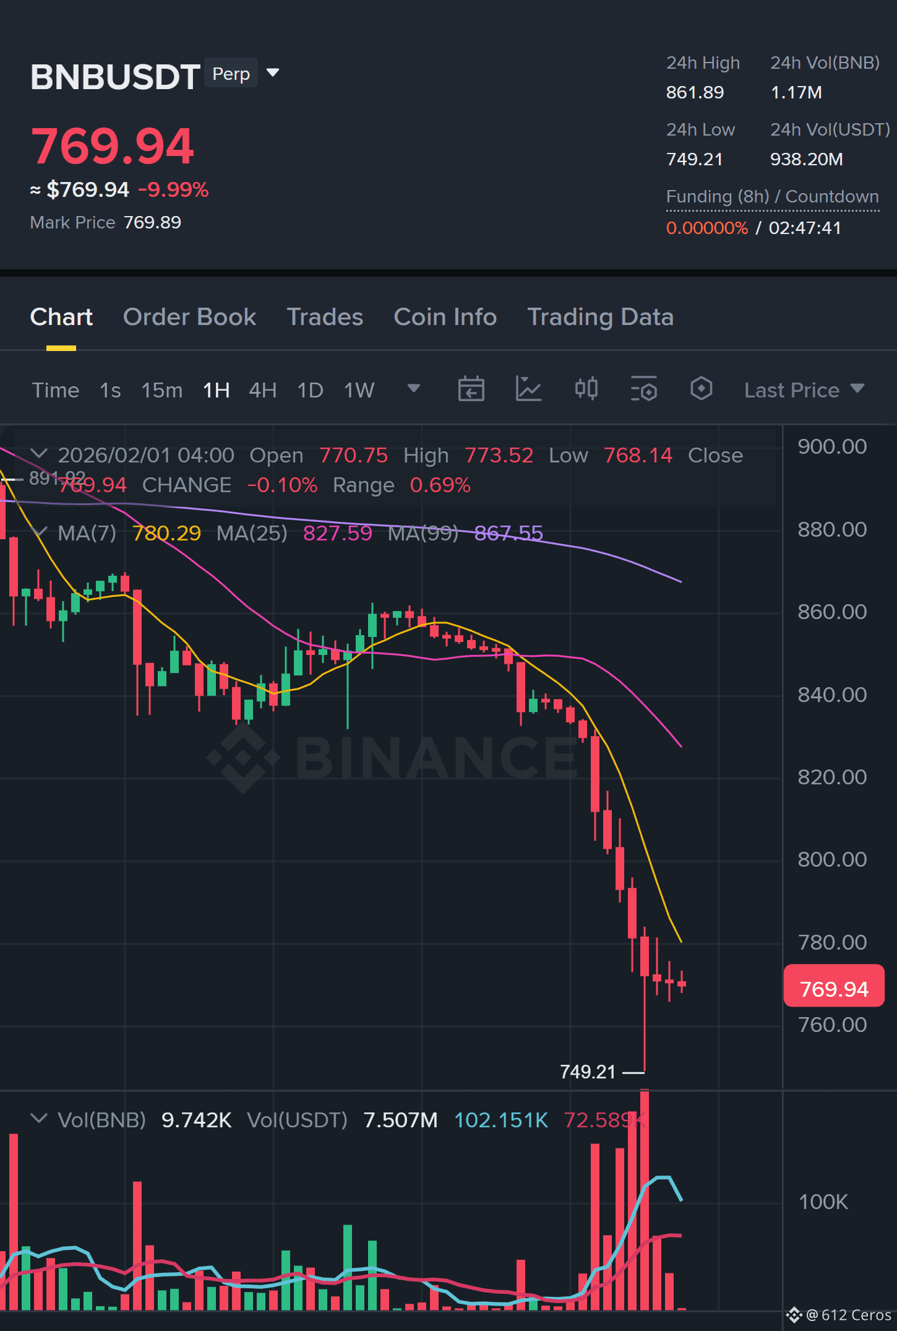897x1331 pixels.
Task: Select the candlestick chart style icon
Action: pyautogui.click(x=586, y=389)
